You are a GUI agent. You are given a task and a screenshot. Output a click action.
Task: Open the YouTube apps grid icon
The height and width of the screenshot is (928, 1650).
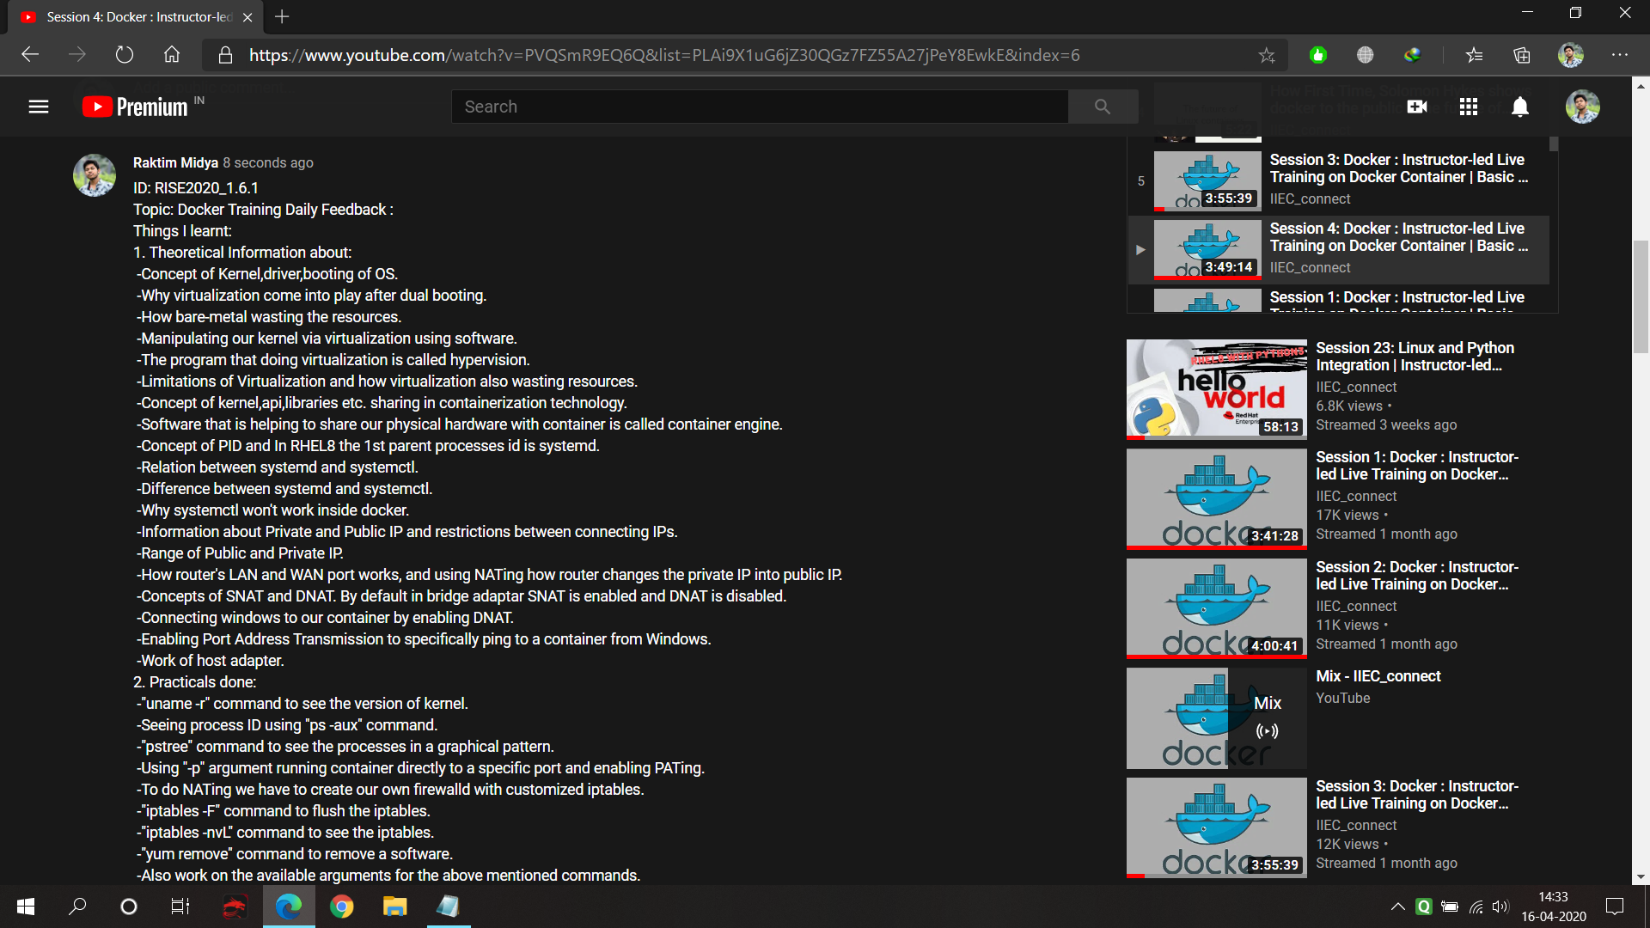pyautogui.click(x=1469, y=107)
